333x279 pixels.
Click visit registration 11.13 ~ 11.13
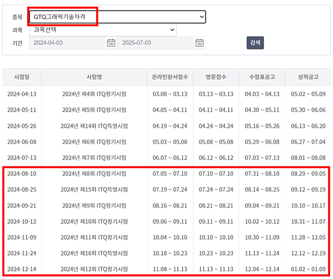click(x=216, y=269)
